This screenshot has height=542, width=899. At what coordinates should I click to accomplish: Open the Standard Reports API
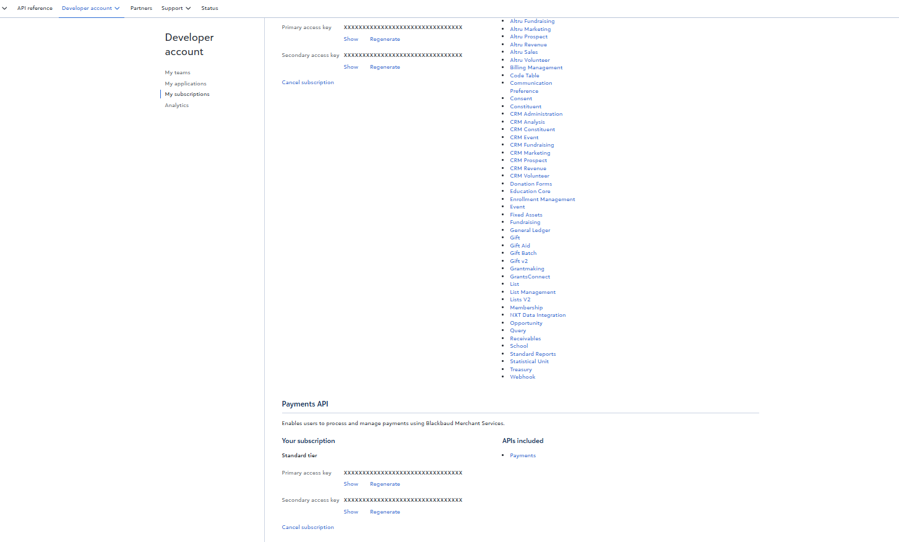click(533, 354)
